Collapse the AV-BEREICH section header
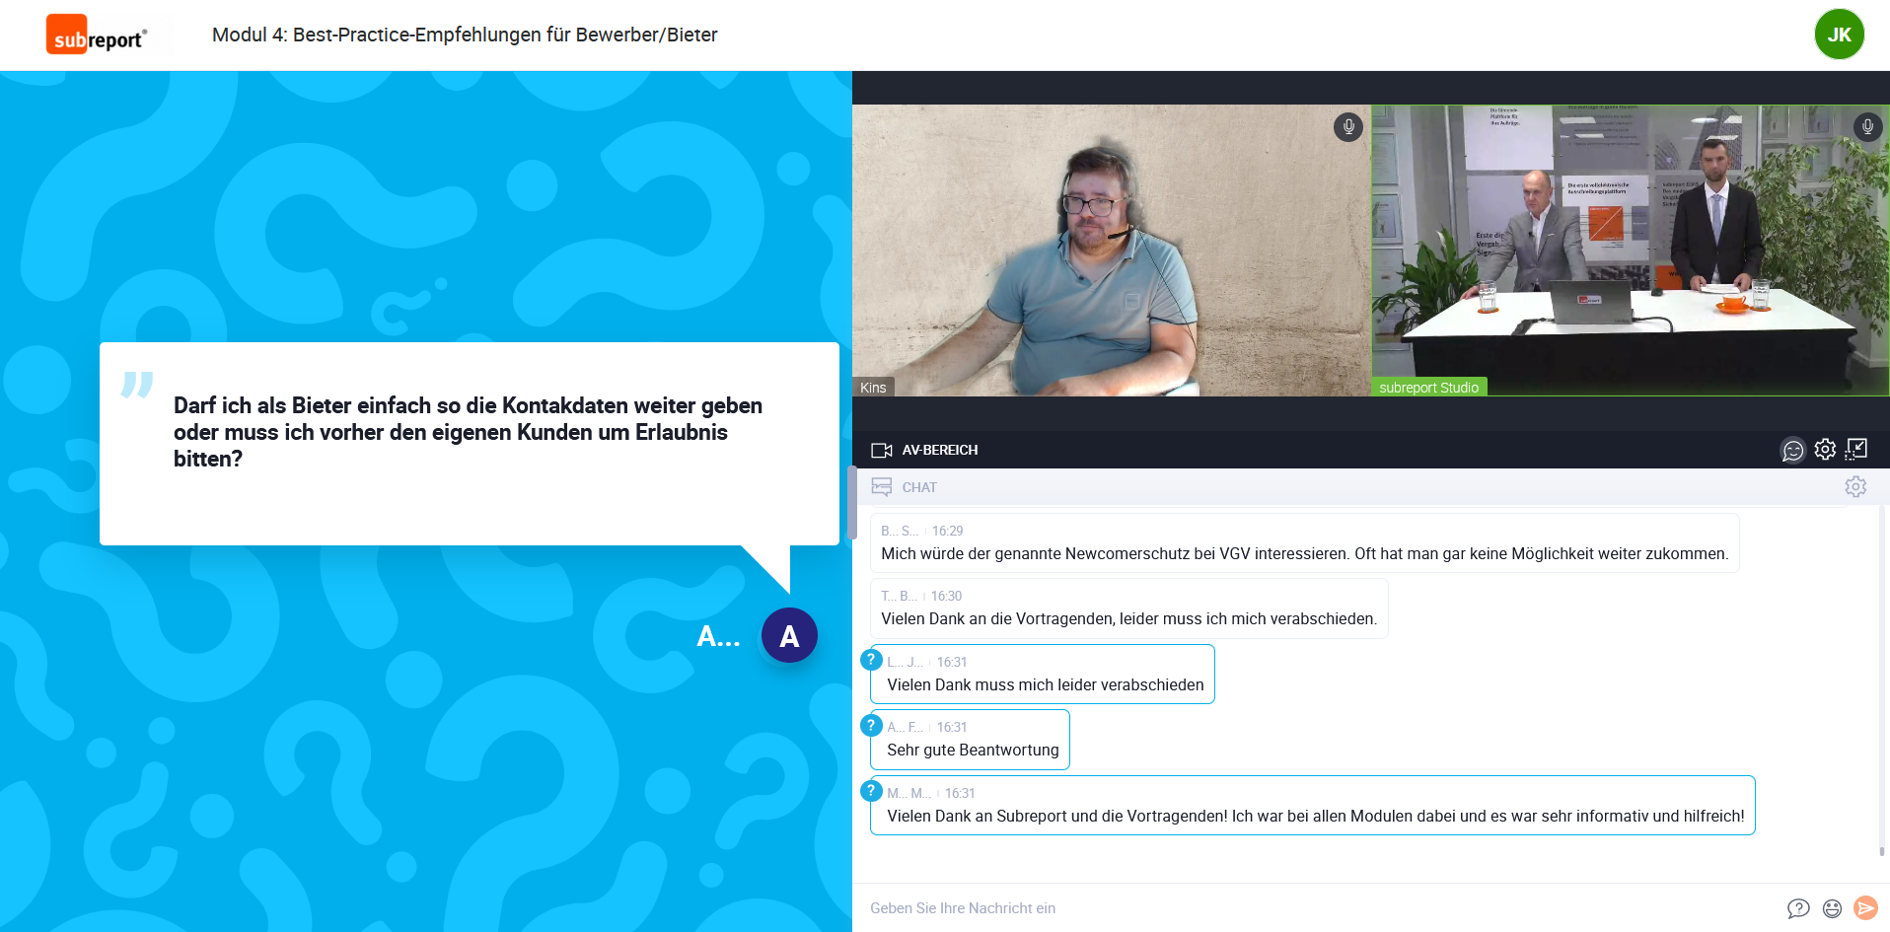 click(x=938, y=450)
